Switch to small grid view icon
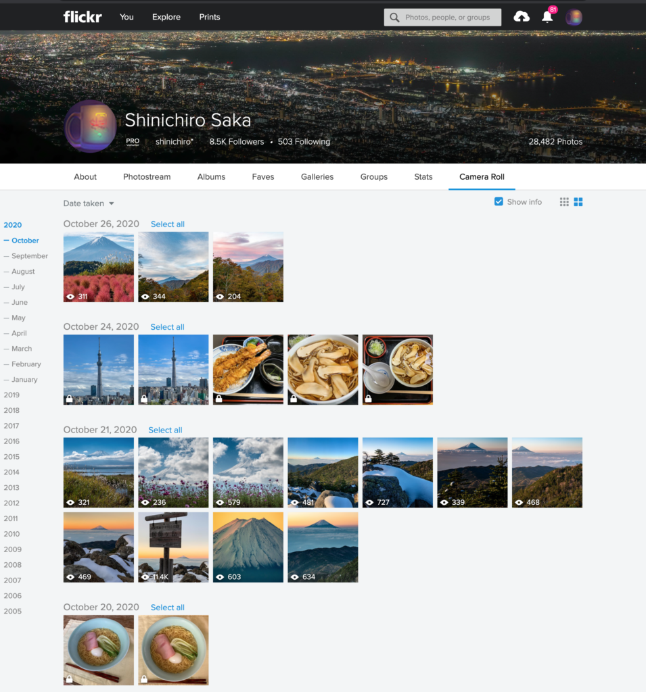Viewport: 646px width, 692px height. coord(564,202)
